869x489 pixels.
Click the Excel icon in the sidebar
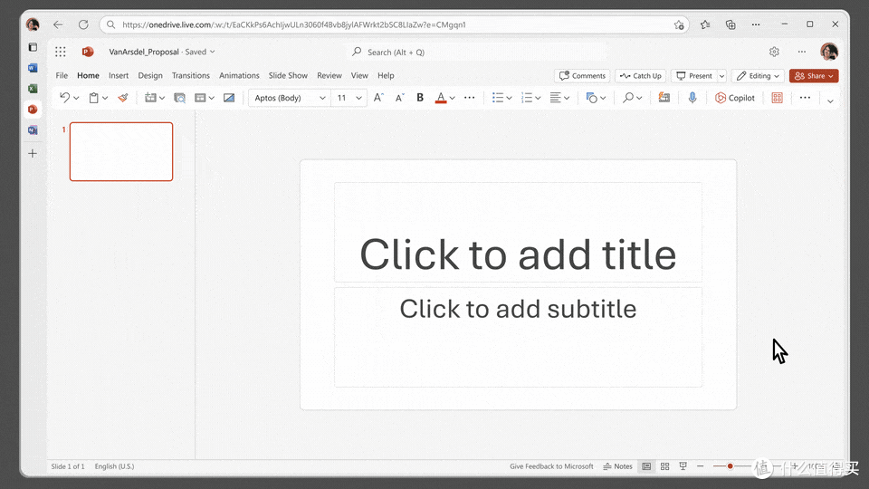point(33,88)
